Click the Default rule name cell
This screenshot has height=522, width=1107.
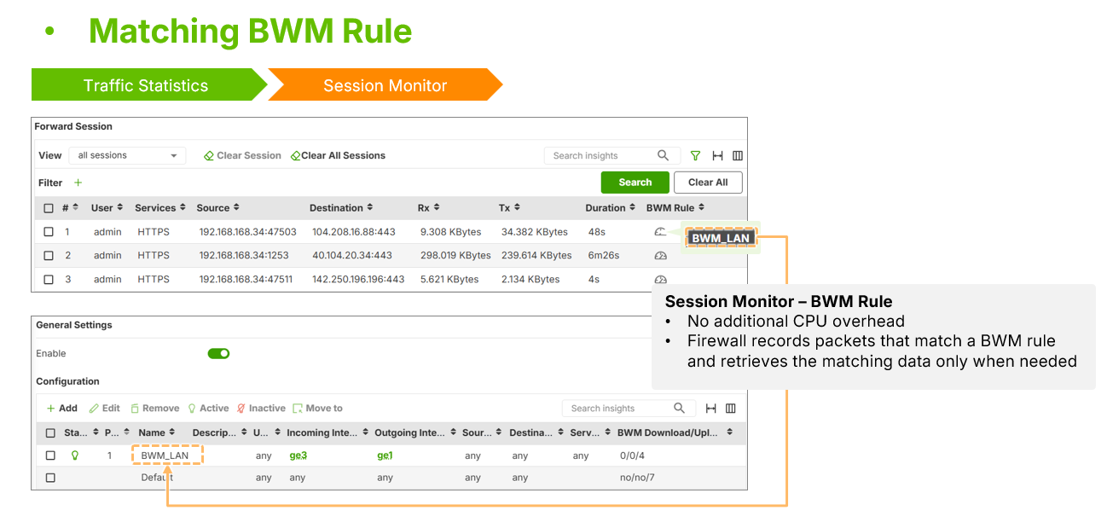click(x=158, y=478)
